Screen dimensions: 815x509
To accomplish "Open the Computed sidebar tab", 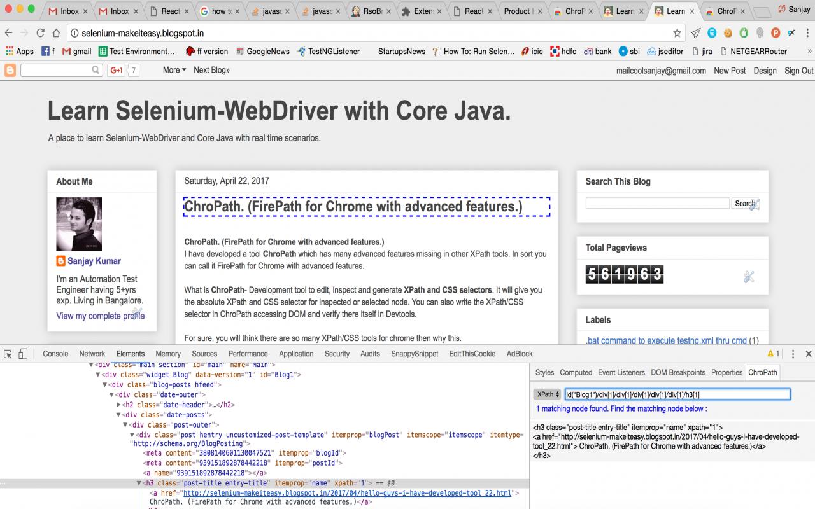I will click(x=576, y=372).
